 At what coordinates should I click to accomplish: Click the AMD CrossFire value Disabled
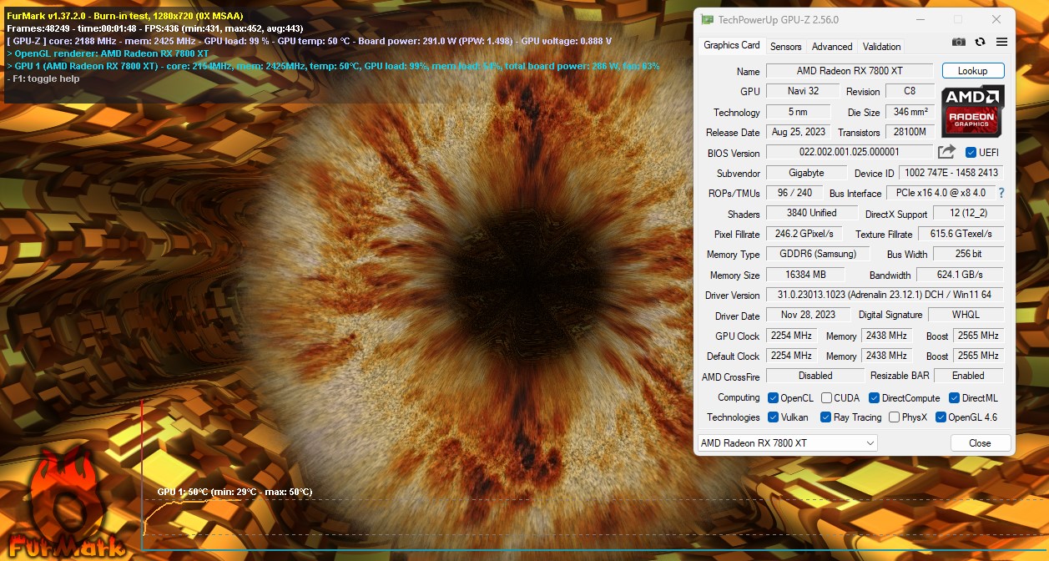pos(815,376)
